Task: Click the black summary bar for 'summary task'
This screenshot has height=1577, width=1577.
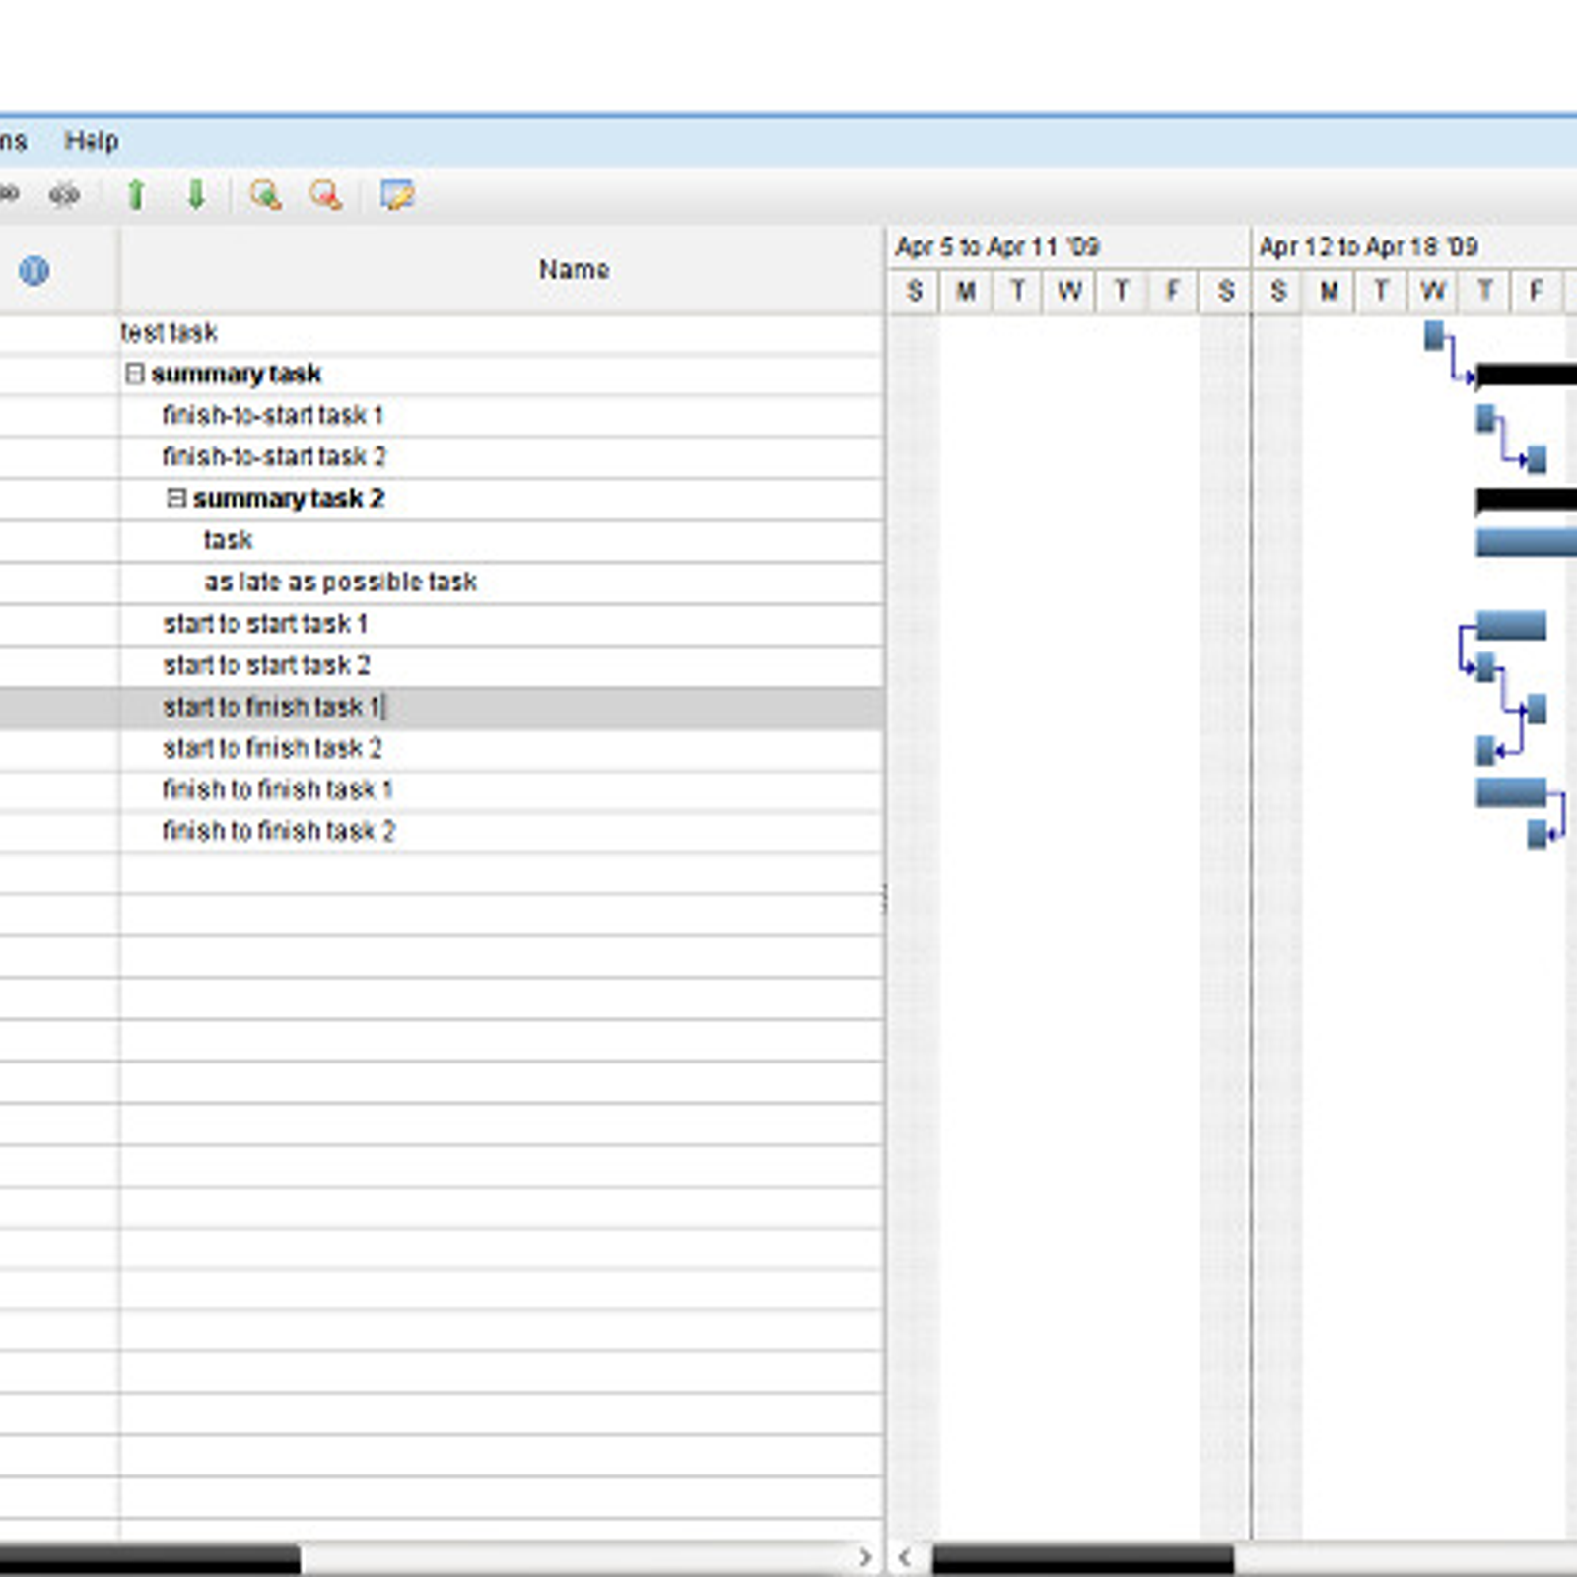Action: 1526,375
